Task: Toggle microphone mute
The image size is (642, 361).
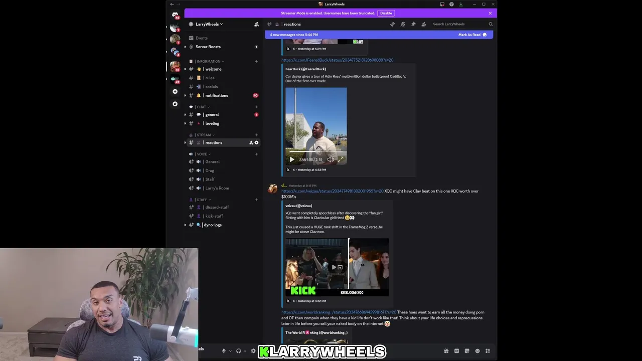Action: pyautogui.click(x=224, y=351)
